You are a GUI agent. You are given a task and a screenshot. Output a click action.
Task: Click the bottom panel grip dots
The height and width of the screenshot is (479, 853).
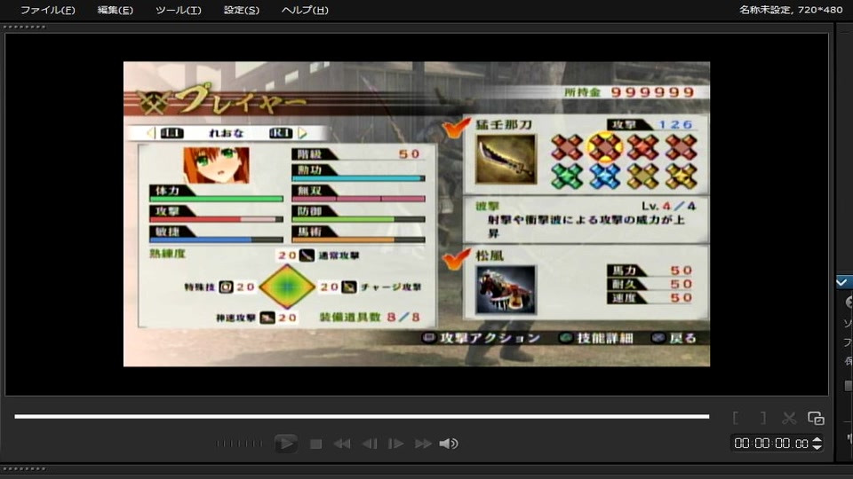pyautogui.click(x=25, y=468)
